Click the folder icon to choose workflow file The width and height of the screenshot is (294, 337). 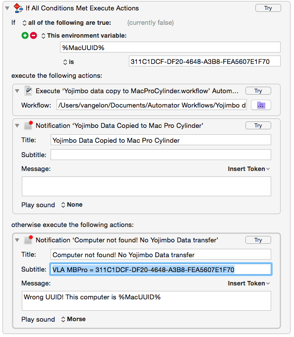261,105
